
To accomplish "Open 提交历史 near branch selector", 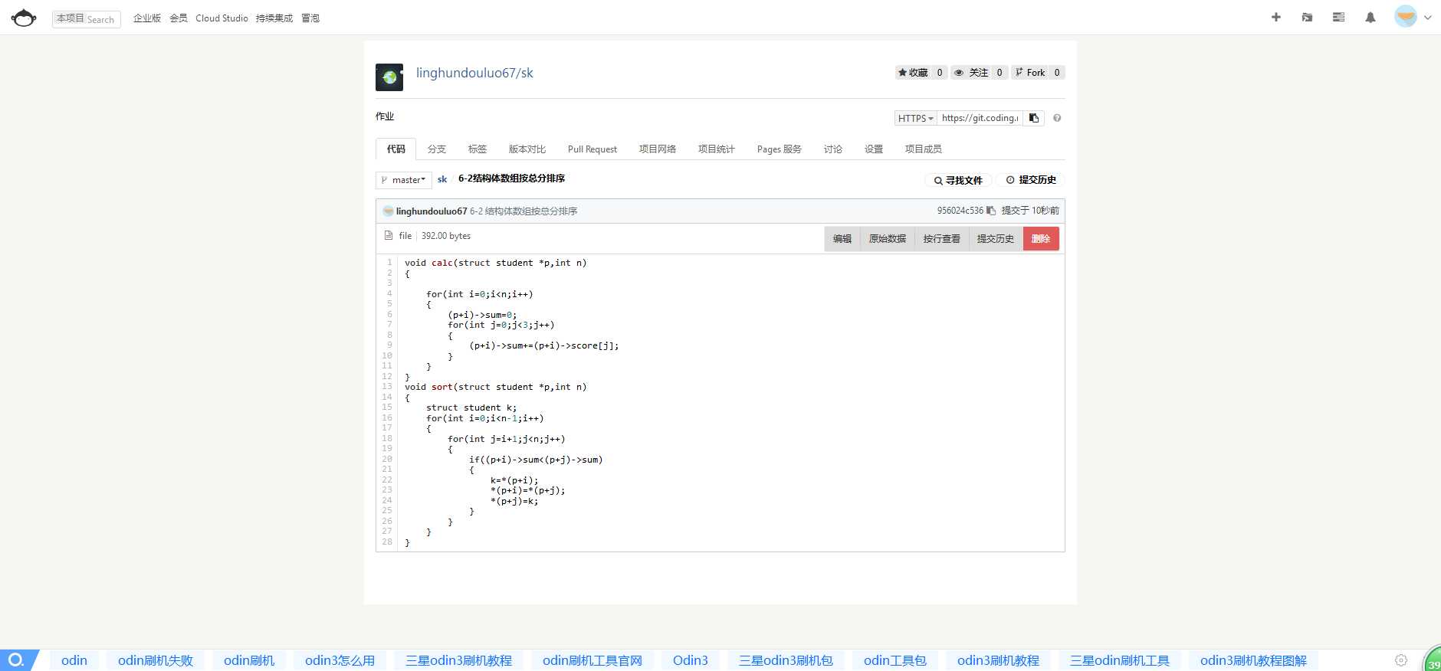I will tap(1031, 180).
